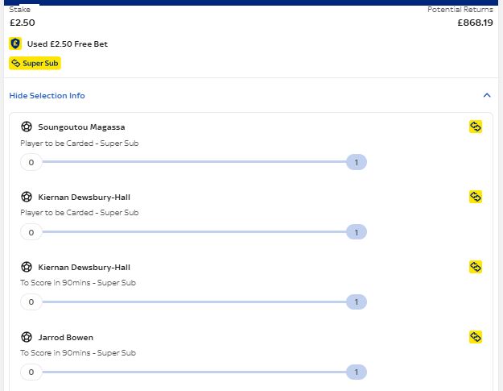Click the Soungoutou Magassa player name
This screenshot has width=503, height=391.
(81, 127)
